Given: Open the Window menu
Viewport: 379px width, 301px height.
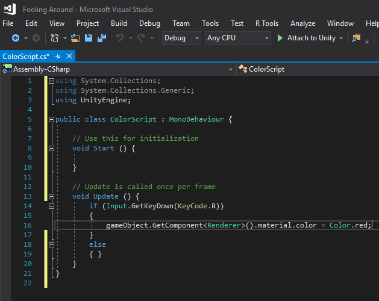Looking at the screenshot, I should (x=340, y=23).
